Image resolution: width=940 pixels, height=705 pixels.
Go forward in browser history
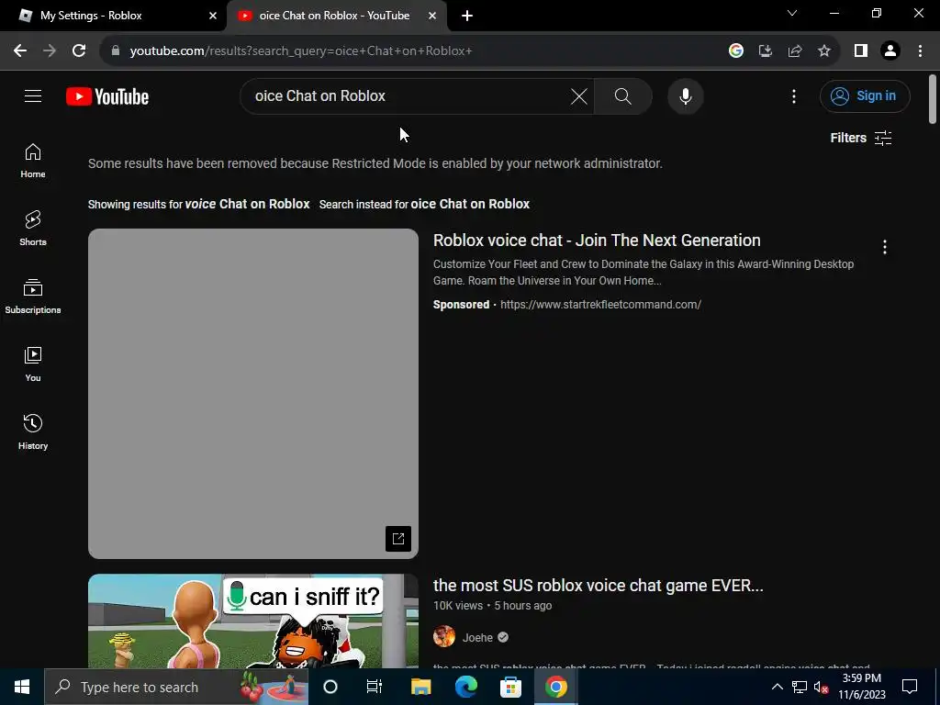[50, 50]
